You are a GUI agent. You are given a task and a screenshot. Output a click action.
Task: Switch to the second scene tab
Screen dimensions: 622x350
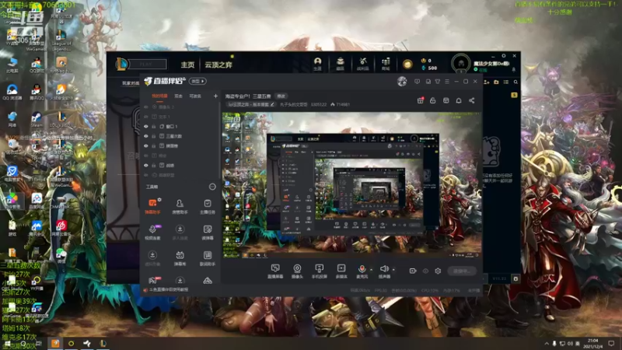179,96
